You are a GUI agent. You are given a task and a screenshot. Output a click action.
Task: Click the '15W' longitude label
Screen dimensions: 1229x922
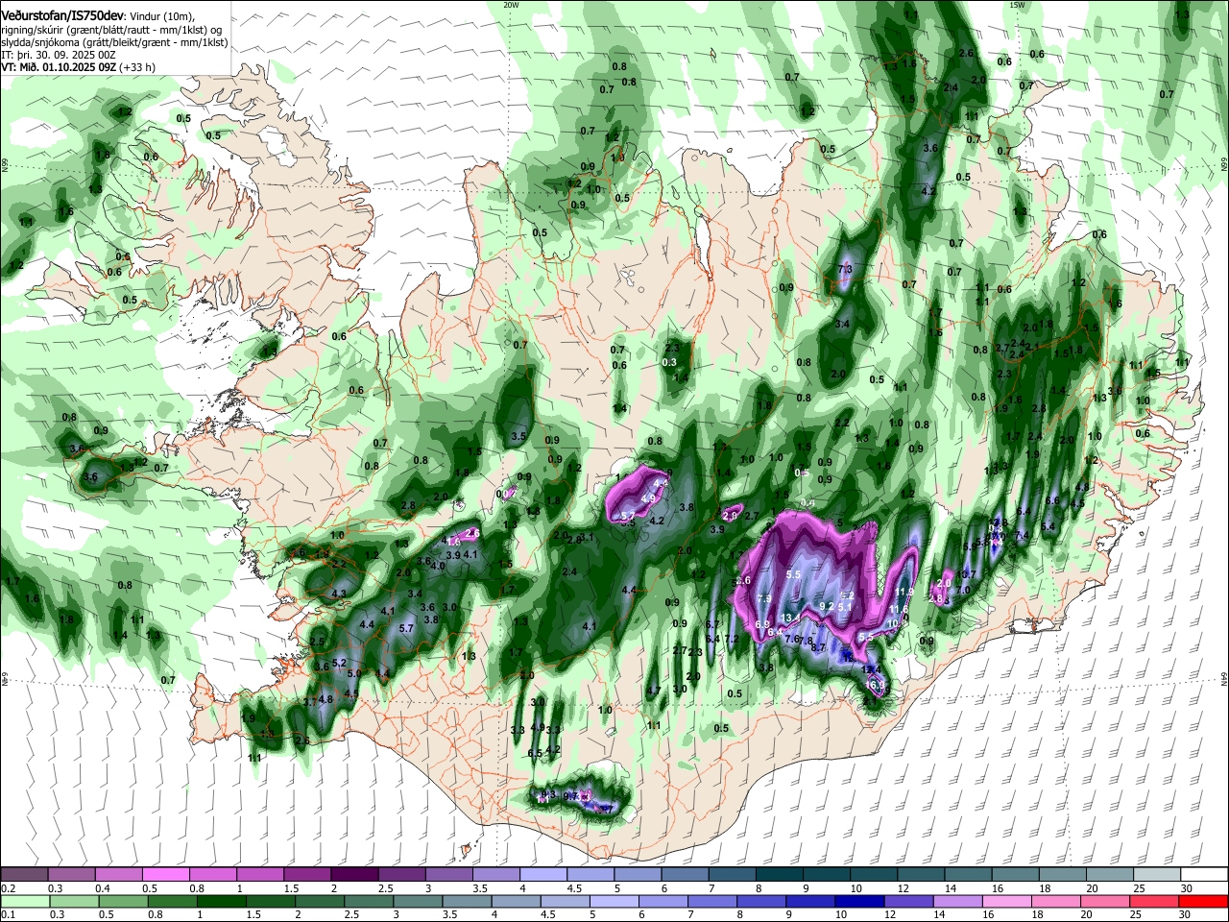(1017, 5)
